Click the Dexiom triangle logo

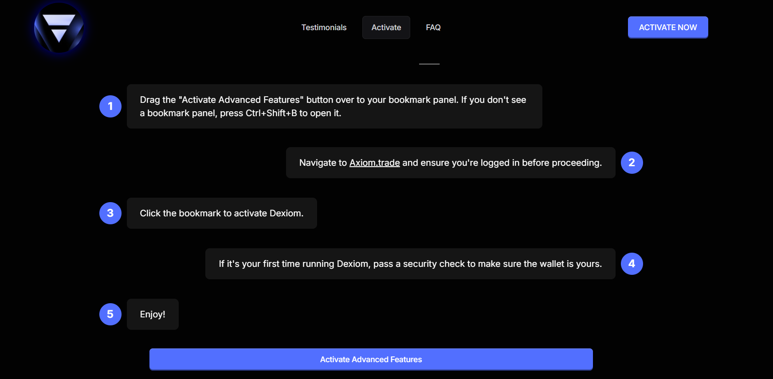click(59, 28)
